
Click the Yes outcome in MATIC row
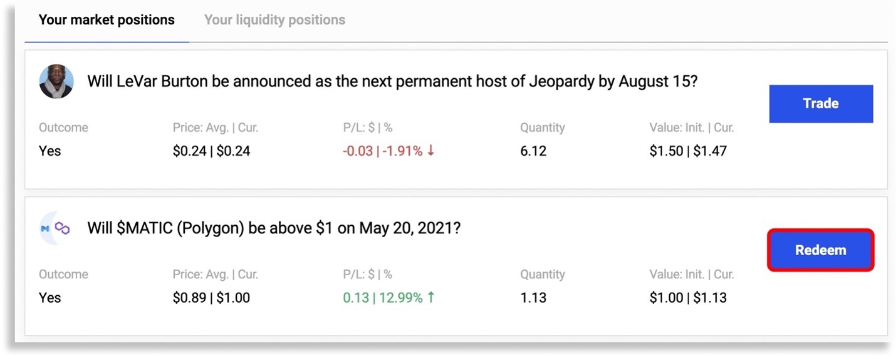click(50, 298)
